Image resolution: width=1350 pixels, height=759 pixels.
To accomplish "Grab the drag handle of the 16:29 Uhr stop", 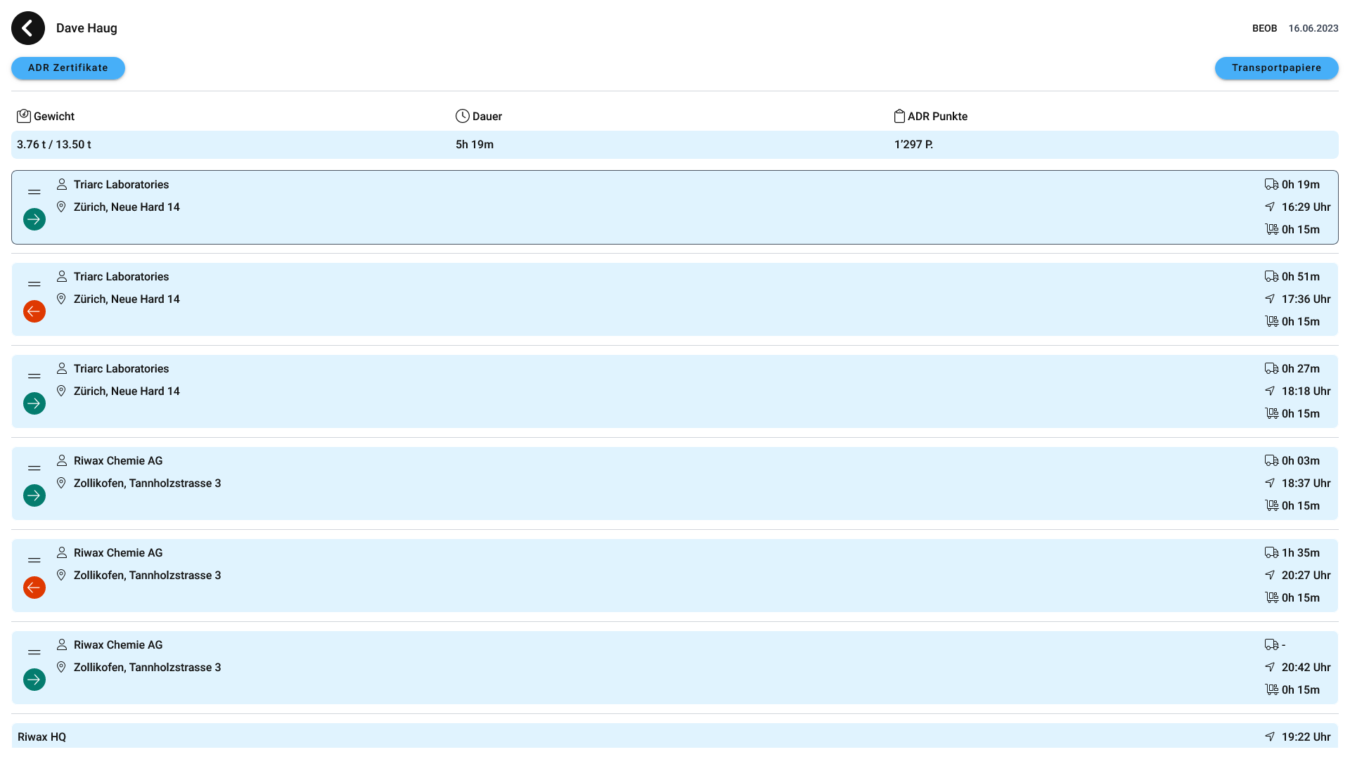I will click(34, 192).
